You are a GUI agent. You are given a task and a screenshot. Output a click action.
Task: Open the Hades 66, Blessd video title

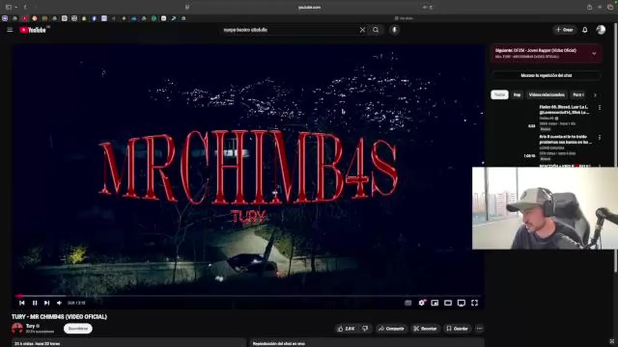point(564,110)
